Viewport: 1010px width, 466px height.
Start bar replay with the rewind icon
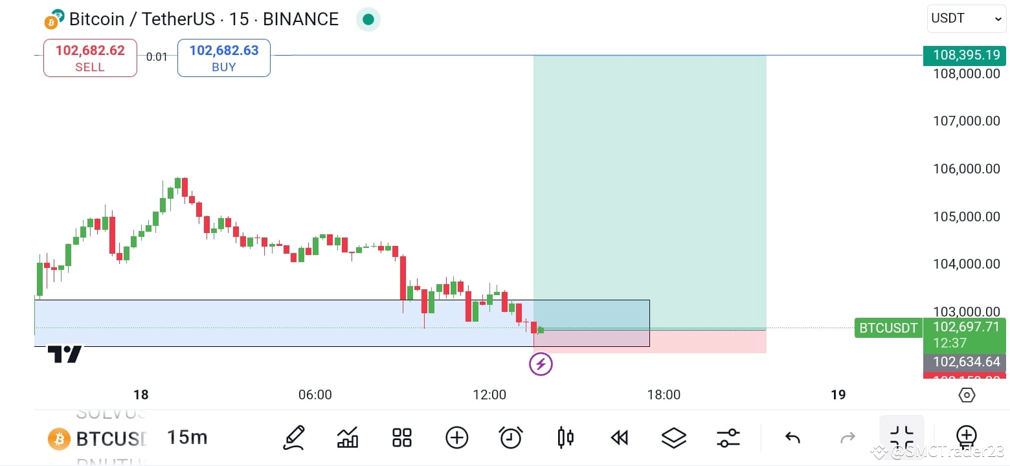pyautogui.click(x=619, y=438)
